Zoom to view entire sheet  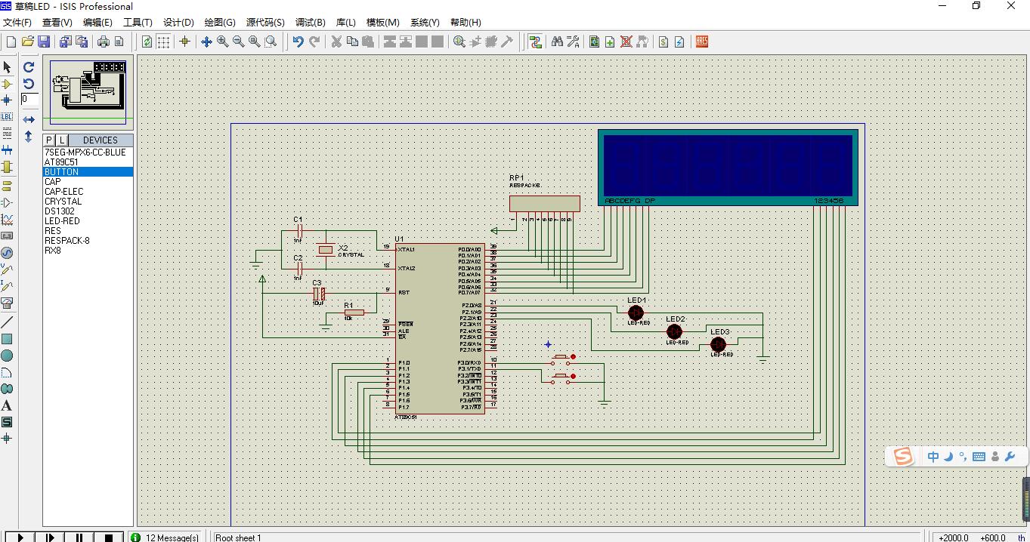click(x=255, y=42)
